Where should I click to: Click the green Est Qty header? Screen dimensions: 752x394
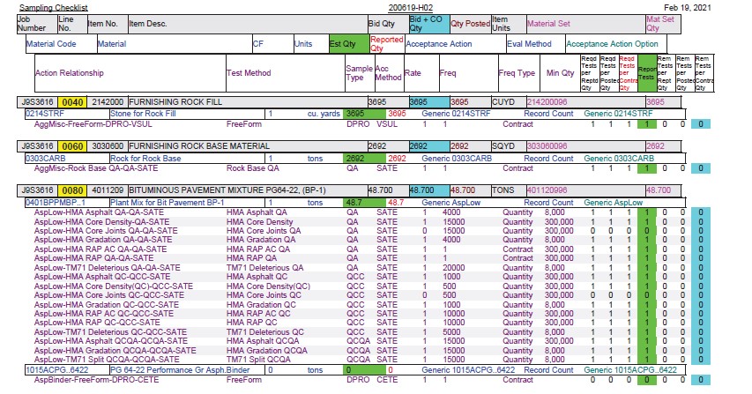tap(348, 43)
